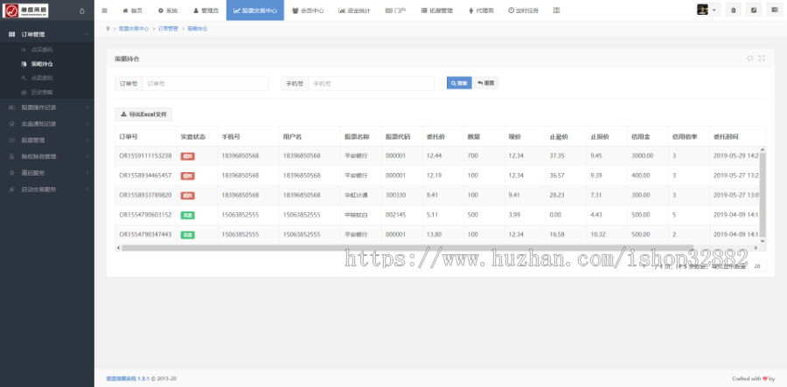Click 导出Excel文件 export button

click(143, 114)
